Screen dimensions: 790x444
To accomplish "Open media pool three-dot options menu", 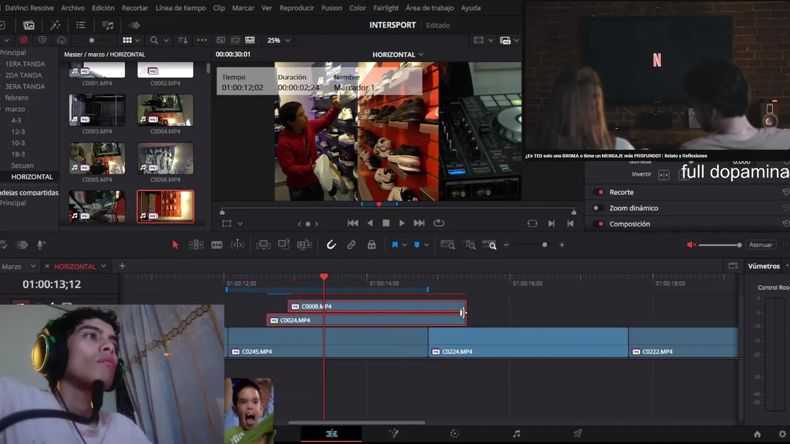I will tap(202, 40).
